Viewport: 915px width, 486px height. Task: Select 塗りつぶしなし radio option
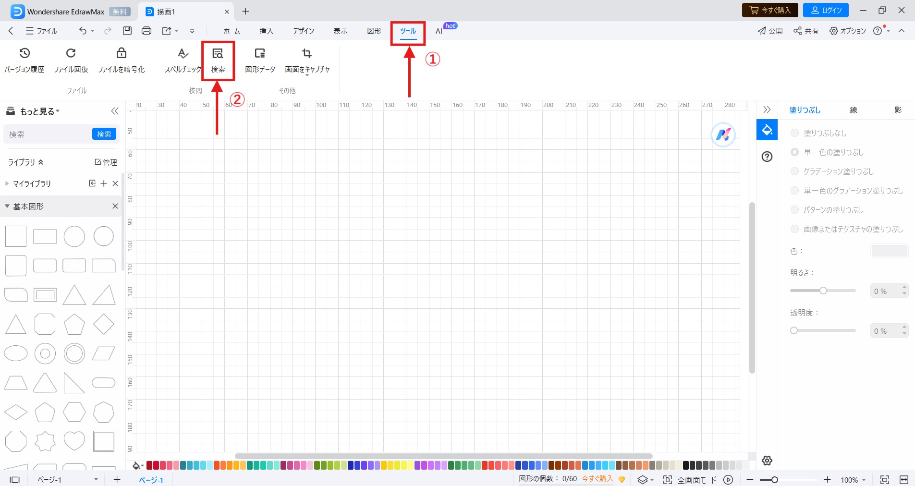tap(794, 133)
